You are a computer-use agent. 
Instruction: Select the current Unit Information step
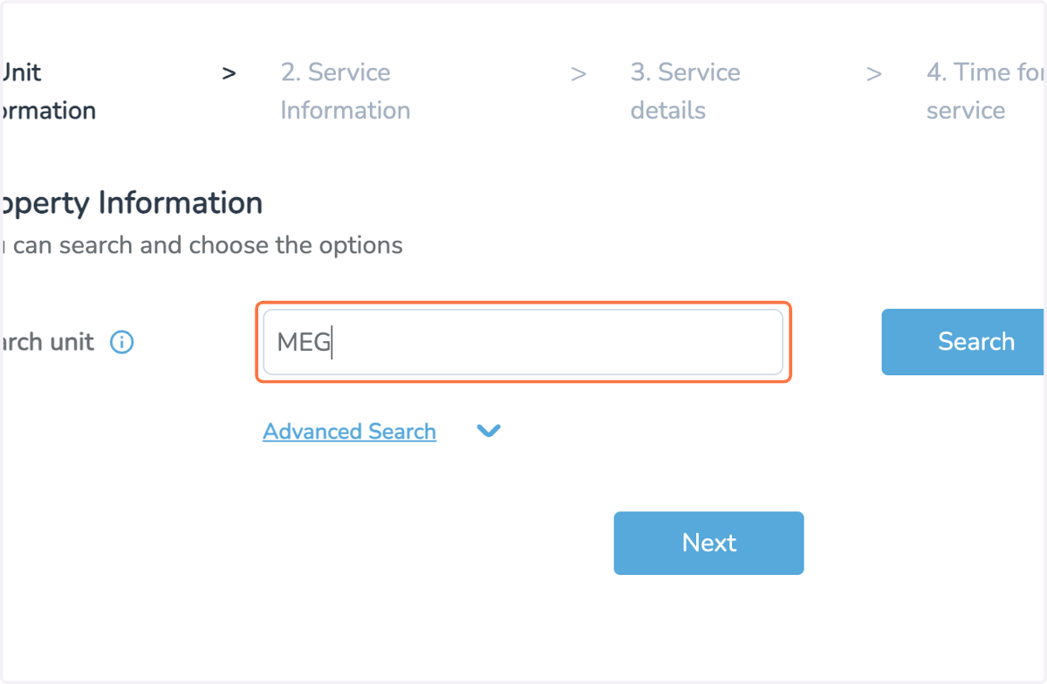click(x=48, y=91)
